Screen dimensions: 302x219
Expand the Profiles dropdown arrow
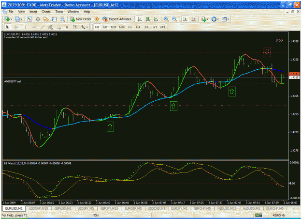(21, 19)
